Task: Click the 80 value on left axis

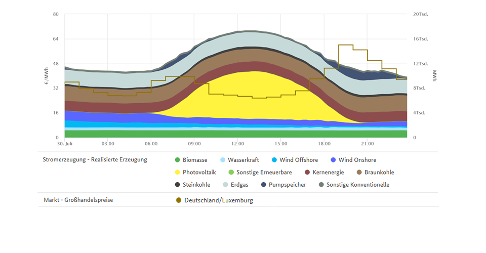Action: click(56, 14)
